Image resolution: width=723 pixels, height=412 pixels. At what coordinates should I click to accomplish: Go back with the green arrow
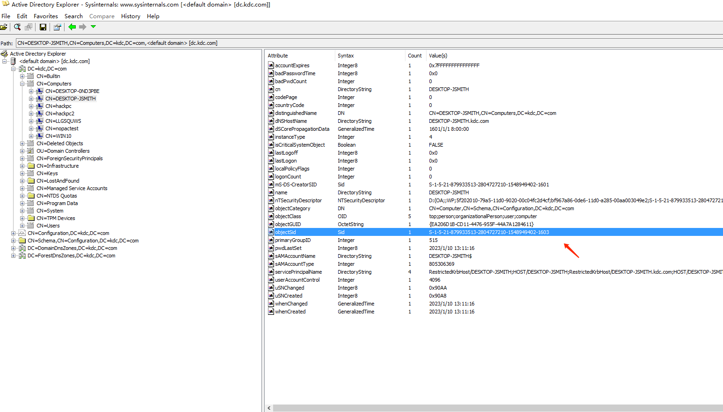pos(72,27)
